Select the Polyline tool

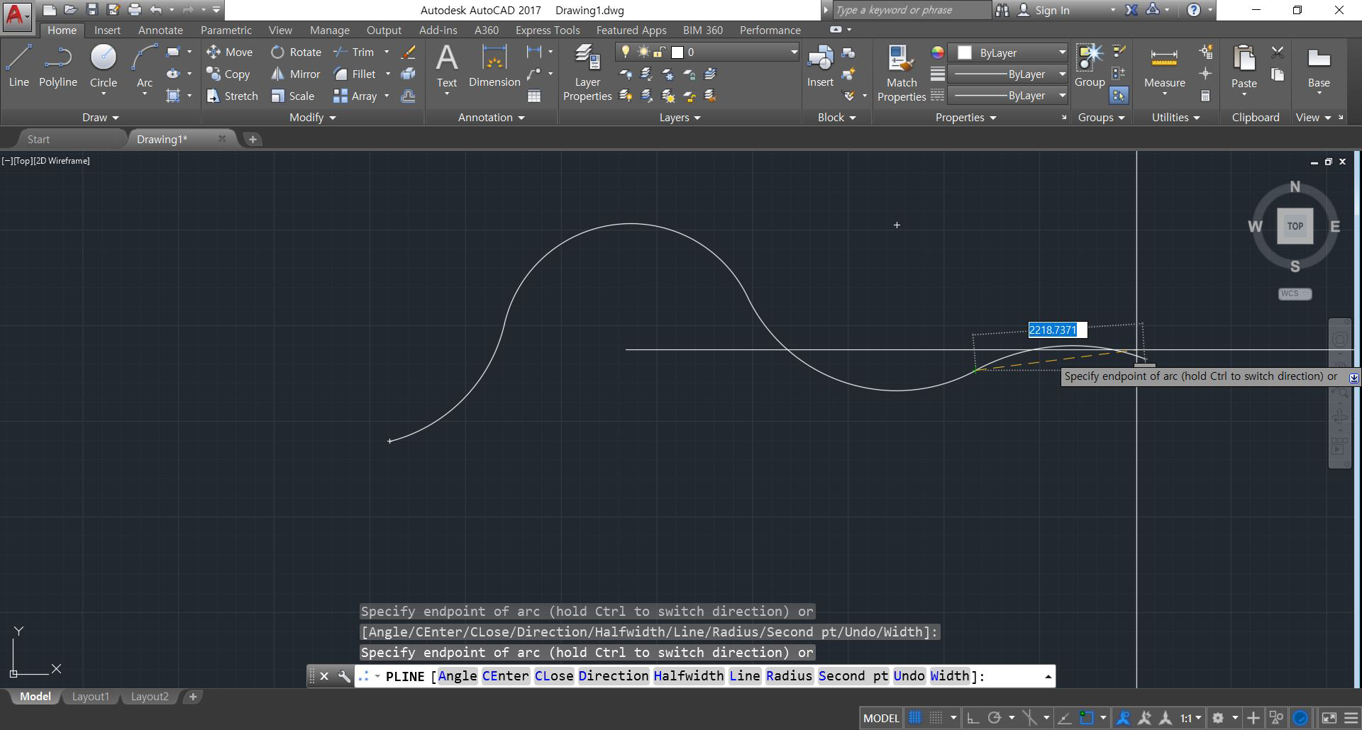point(58,66)
